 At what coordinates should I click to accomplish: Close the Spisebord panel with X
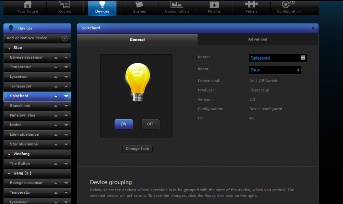(313, 28)
